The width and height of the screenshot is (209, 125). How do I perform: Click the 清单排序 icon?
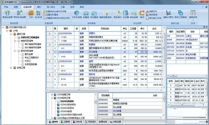pos(193,13)
